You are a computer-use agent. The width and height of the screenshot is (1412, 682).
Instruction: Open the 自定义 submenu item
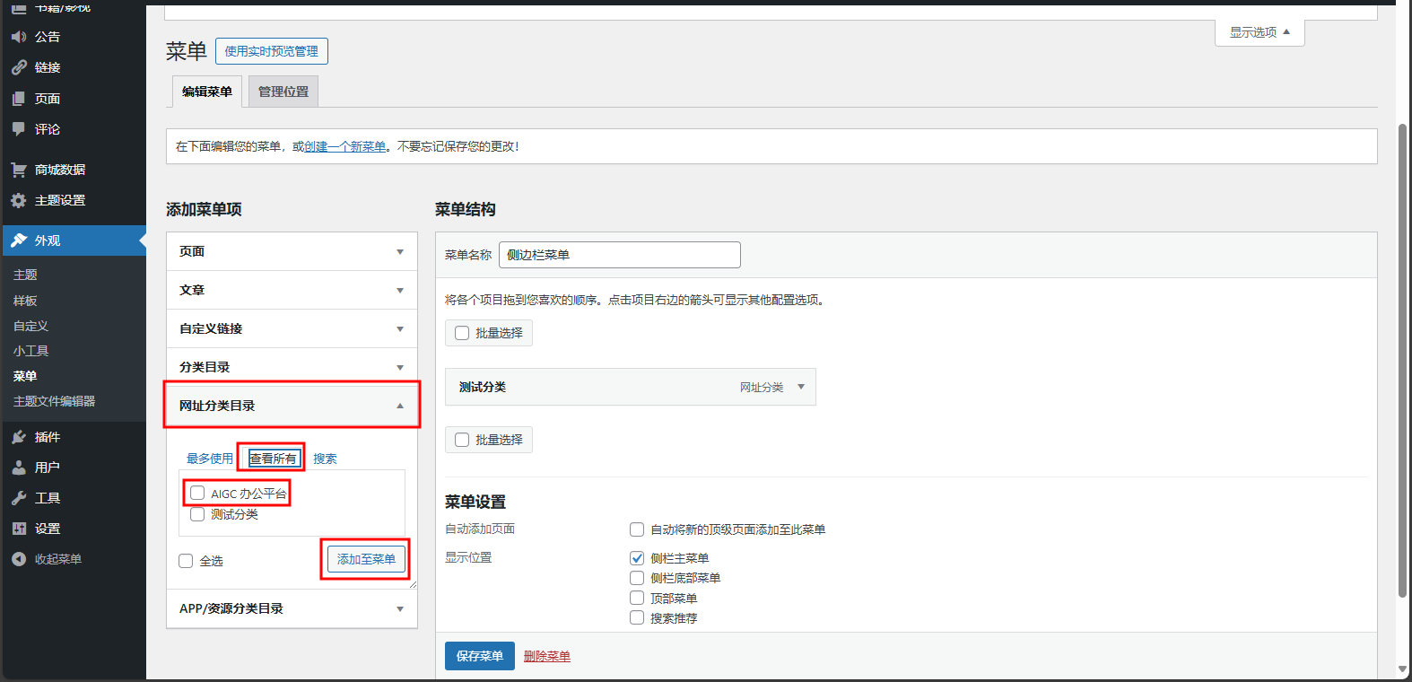coord(31,326)
